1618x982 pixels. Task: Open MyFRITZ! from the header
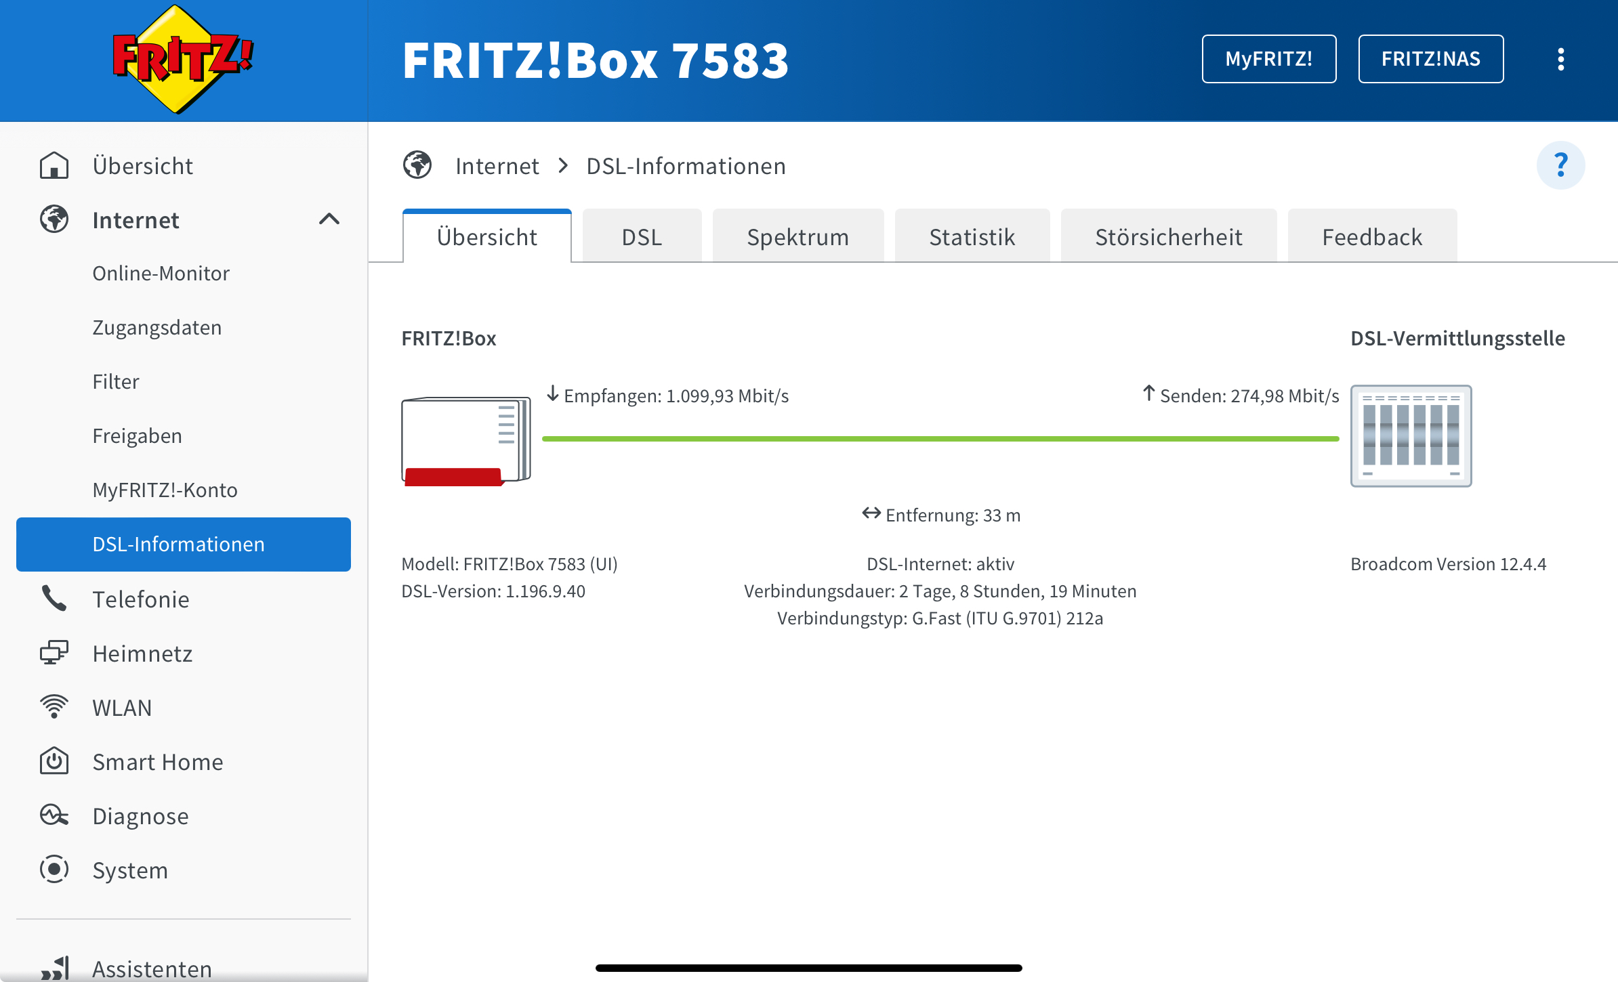pyautogui.click(x=1269, y=59)
